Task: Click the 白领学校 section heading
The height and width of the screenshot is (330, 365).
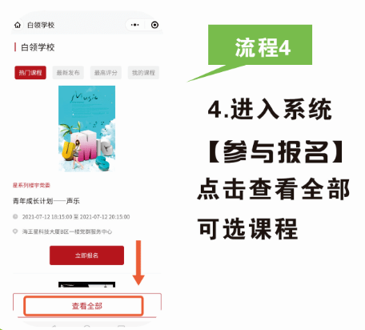Action: tap(38, 47)
